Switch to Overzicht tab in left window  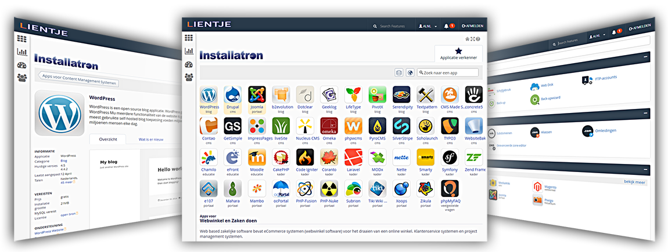point(108,139)
